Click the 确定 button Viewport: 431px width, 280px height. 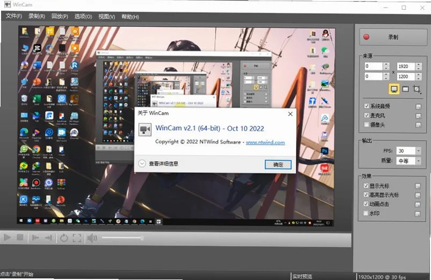(278, 164)
